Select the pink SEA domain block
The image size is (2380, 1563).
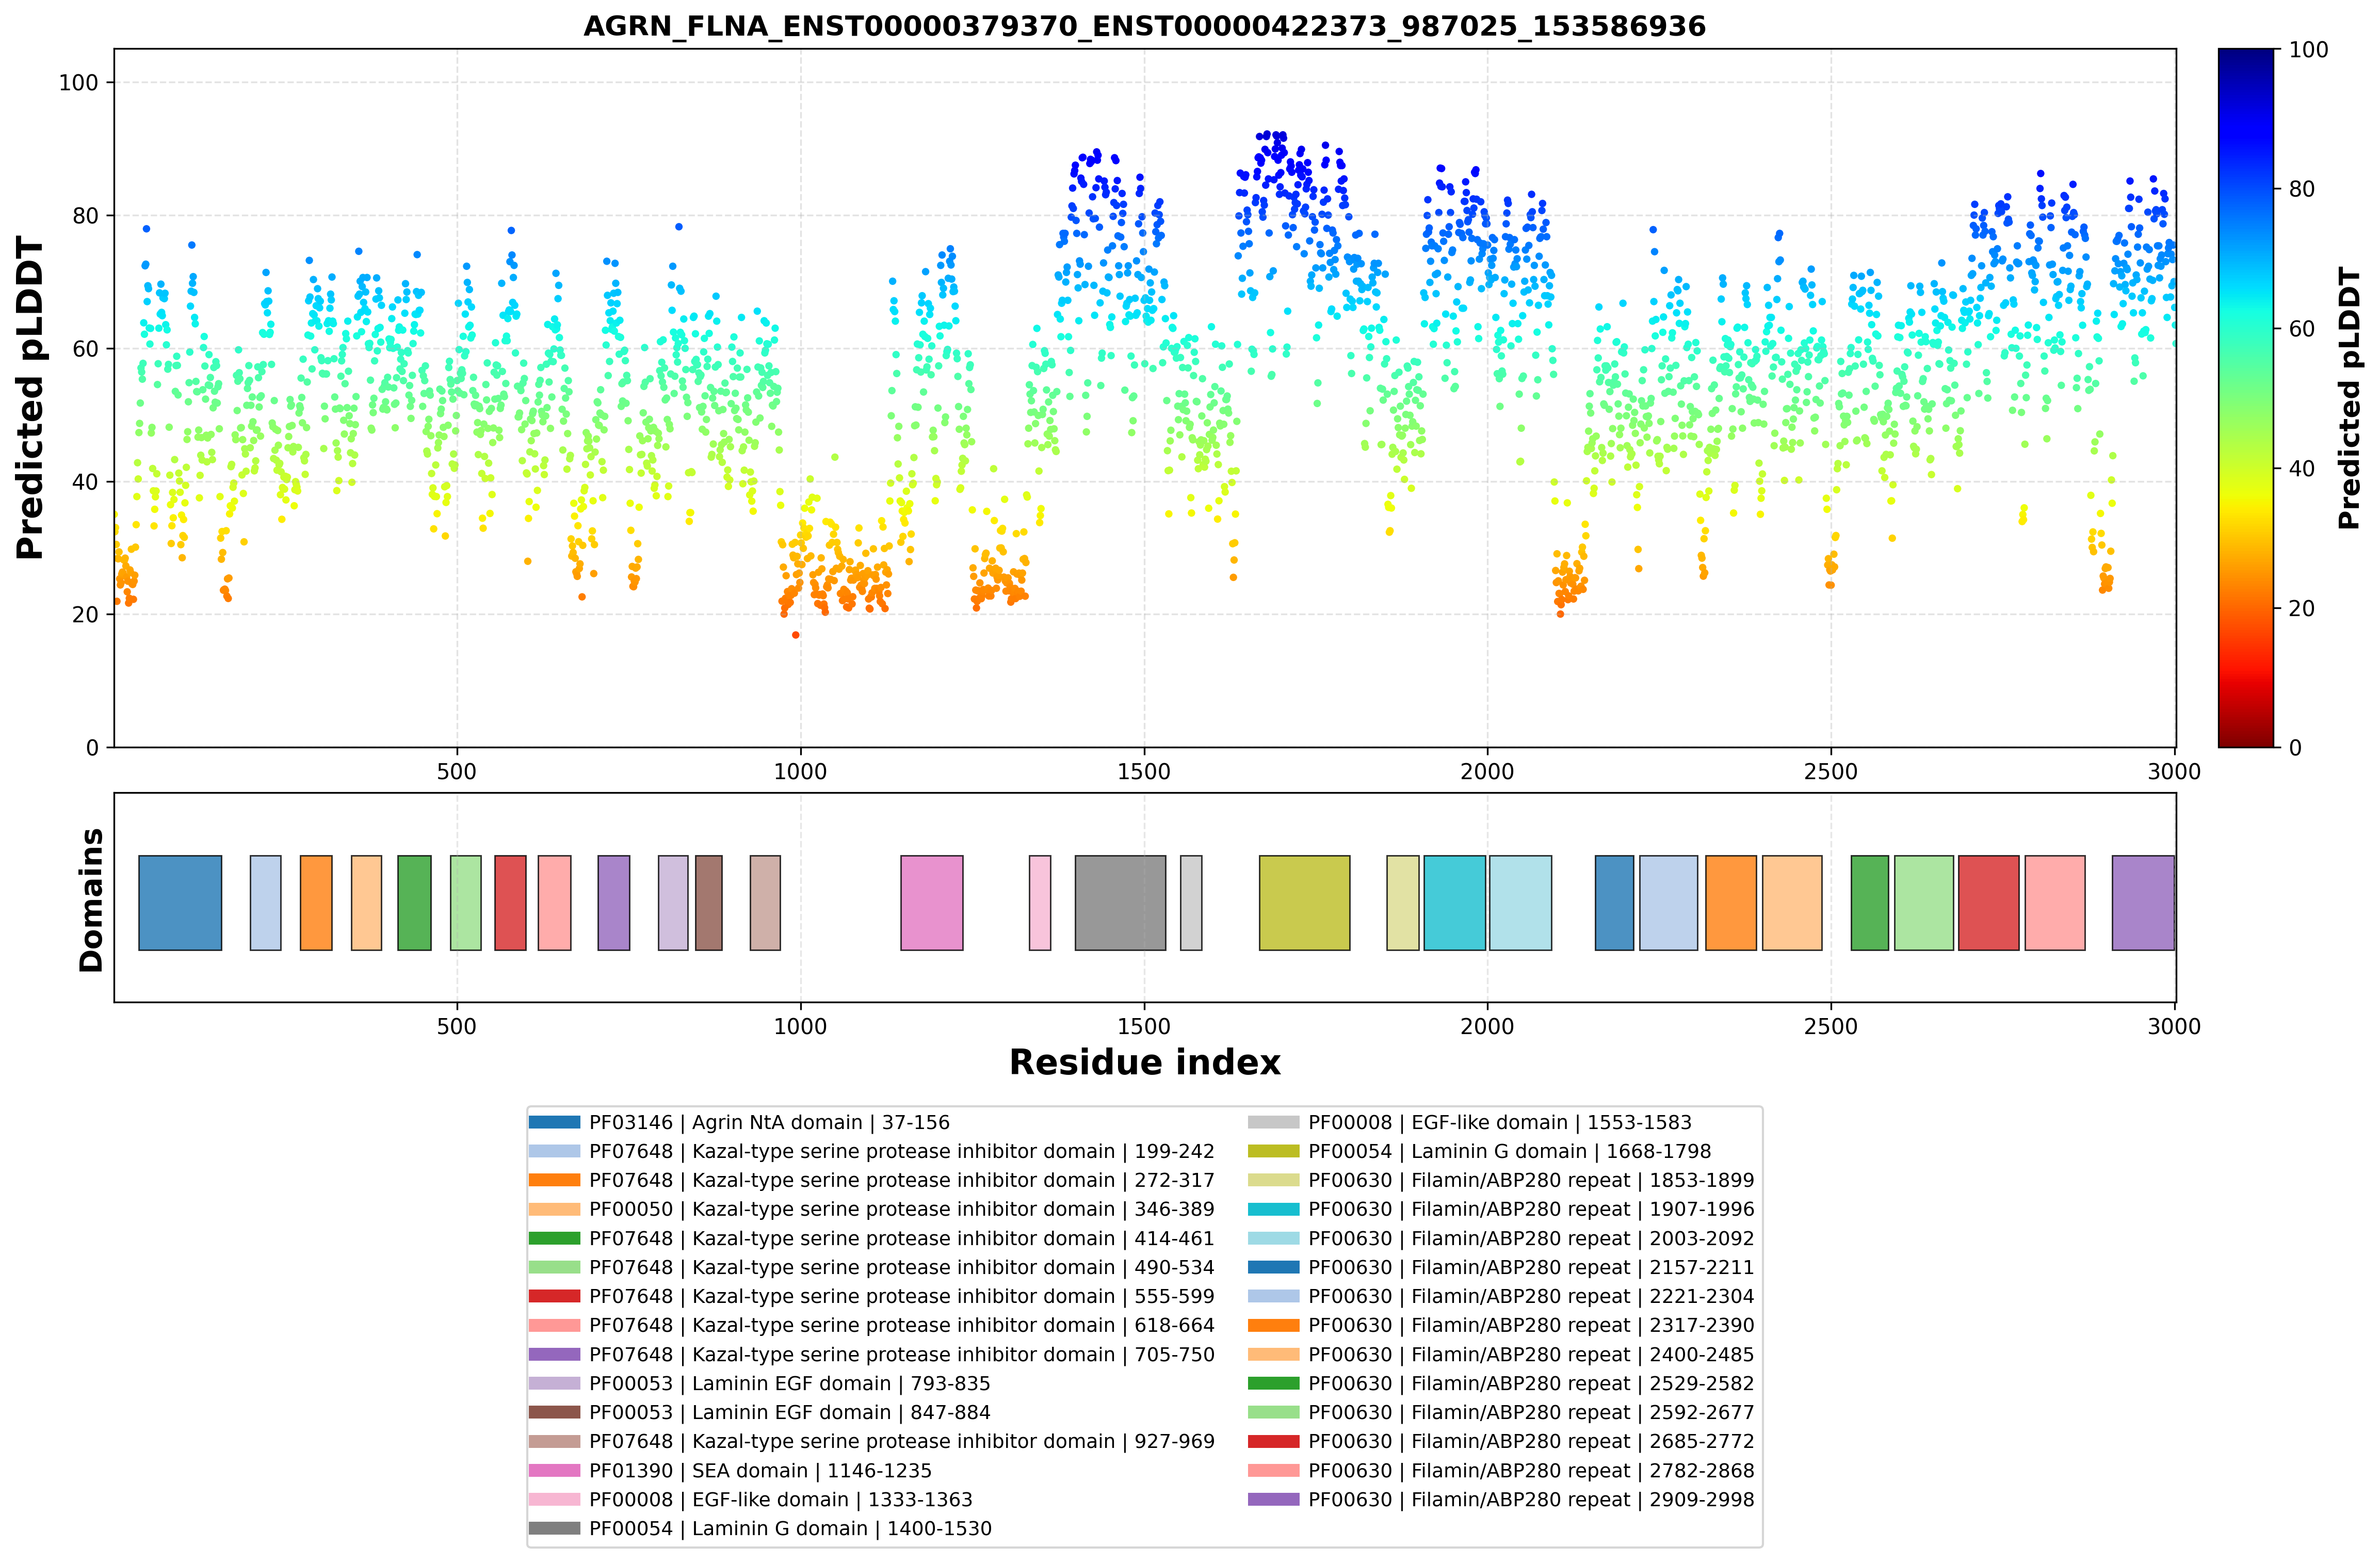(931, 902)
